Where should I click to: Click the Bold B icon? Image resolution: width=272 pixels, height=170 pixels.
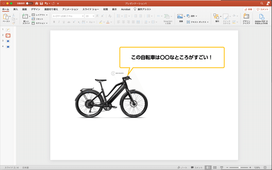click(x=54, y=22)
